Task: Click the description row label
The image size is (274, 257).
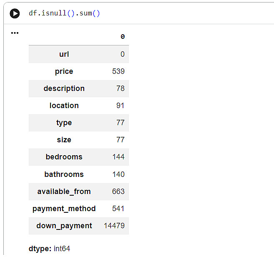Action: pyautogui.click(x=64, y=88)
